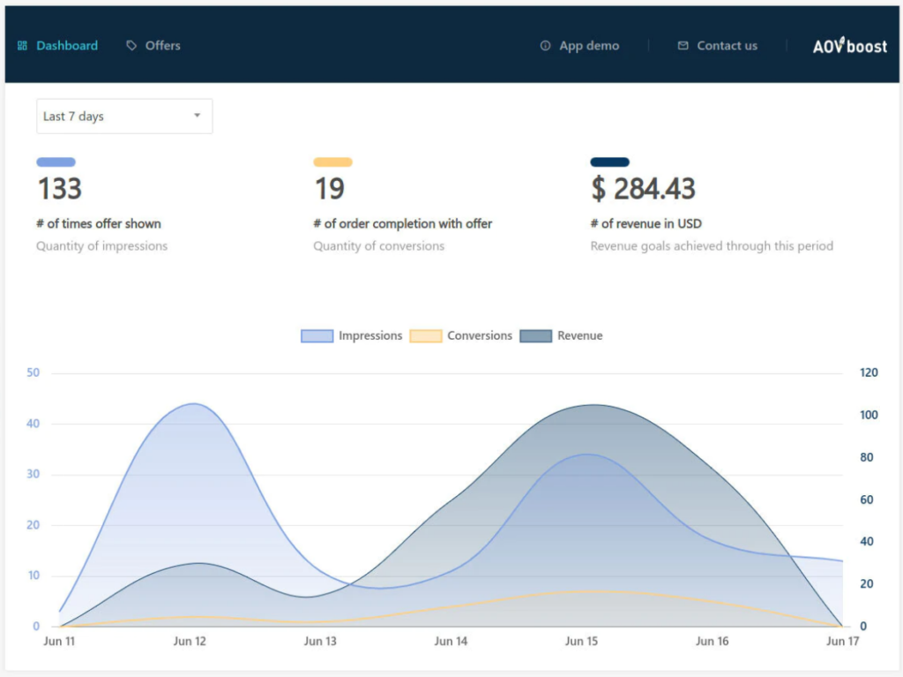Toggle the Revenue legend swatch
903x677 pixels.
535,335
